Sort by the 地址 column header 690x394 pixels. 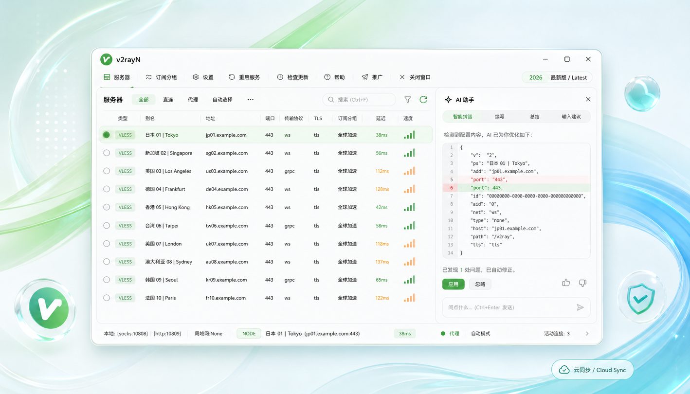(x=210, y=118)
